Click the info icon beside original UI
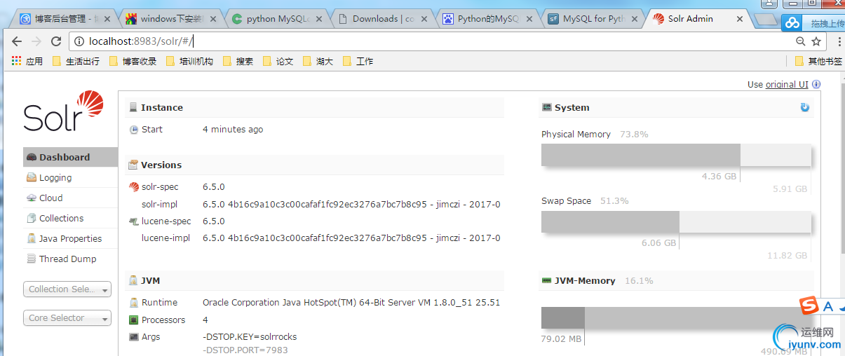 click(x=816, y=84)
